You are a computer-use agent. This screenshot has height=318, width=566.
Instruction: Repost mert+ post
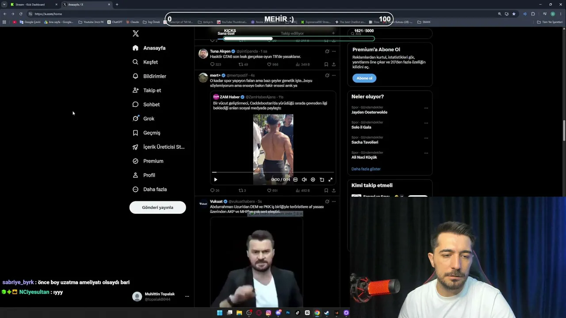tap(242, 191)
